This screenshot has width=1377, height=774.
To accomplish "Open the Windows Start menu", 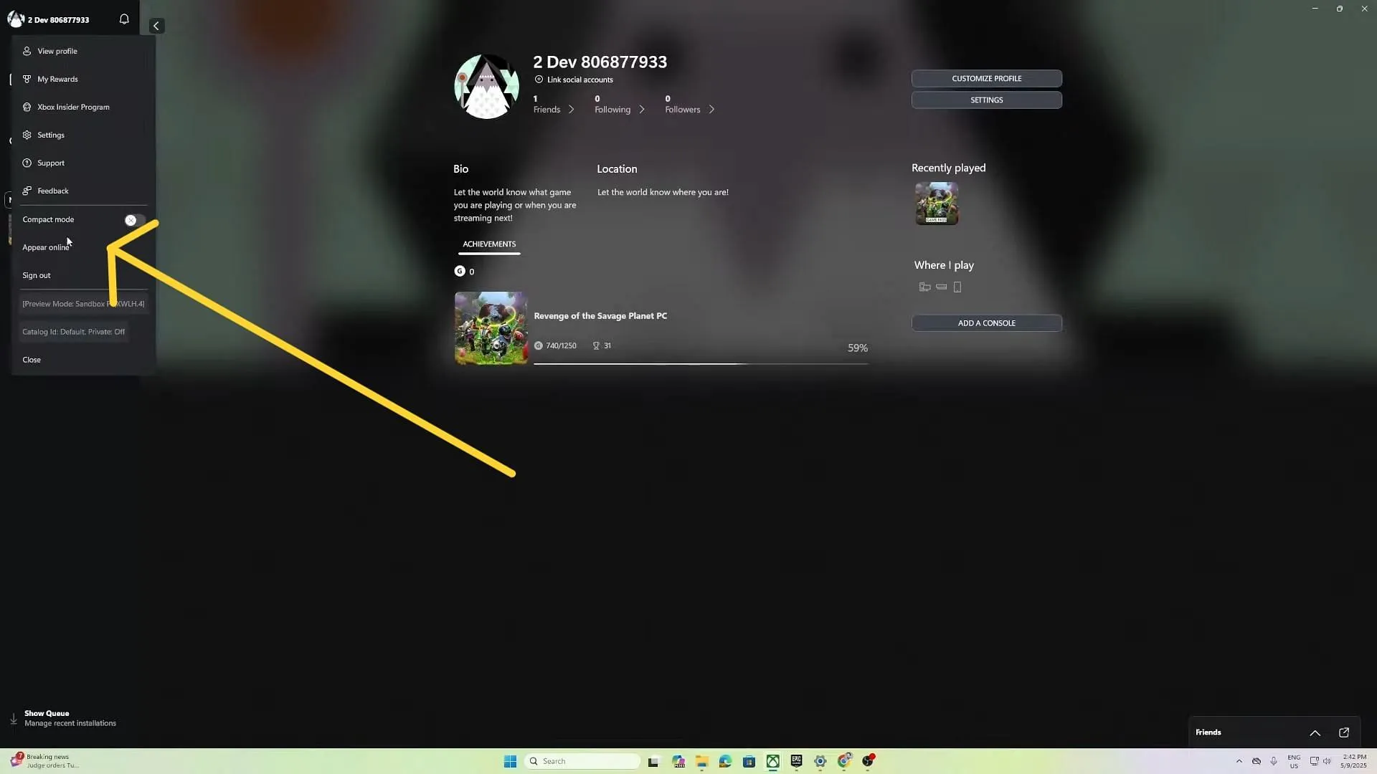I will coord(511,761).
